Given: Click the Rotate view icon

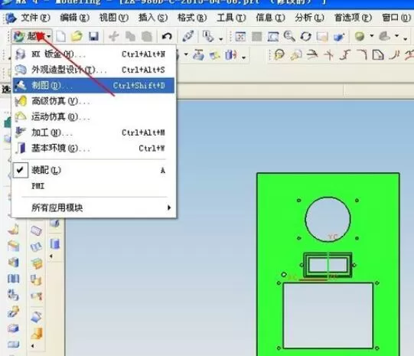Looking at the screenshot, I should click(306, 37).
